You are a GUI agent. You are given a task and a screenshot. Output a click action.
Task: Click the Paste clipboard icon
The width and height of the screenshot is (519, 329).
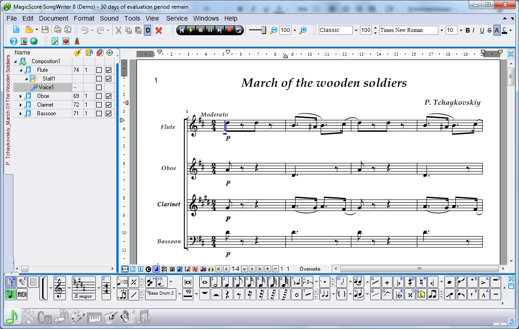pos(138,30)
